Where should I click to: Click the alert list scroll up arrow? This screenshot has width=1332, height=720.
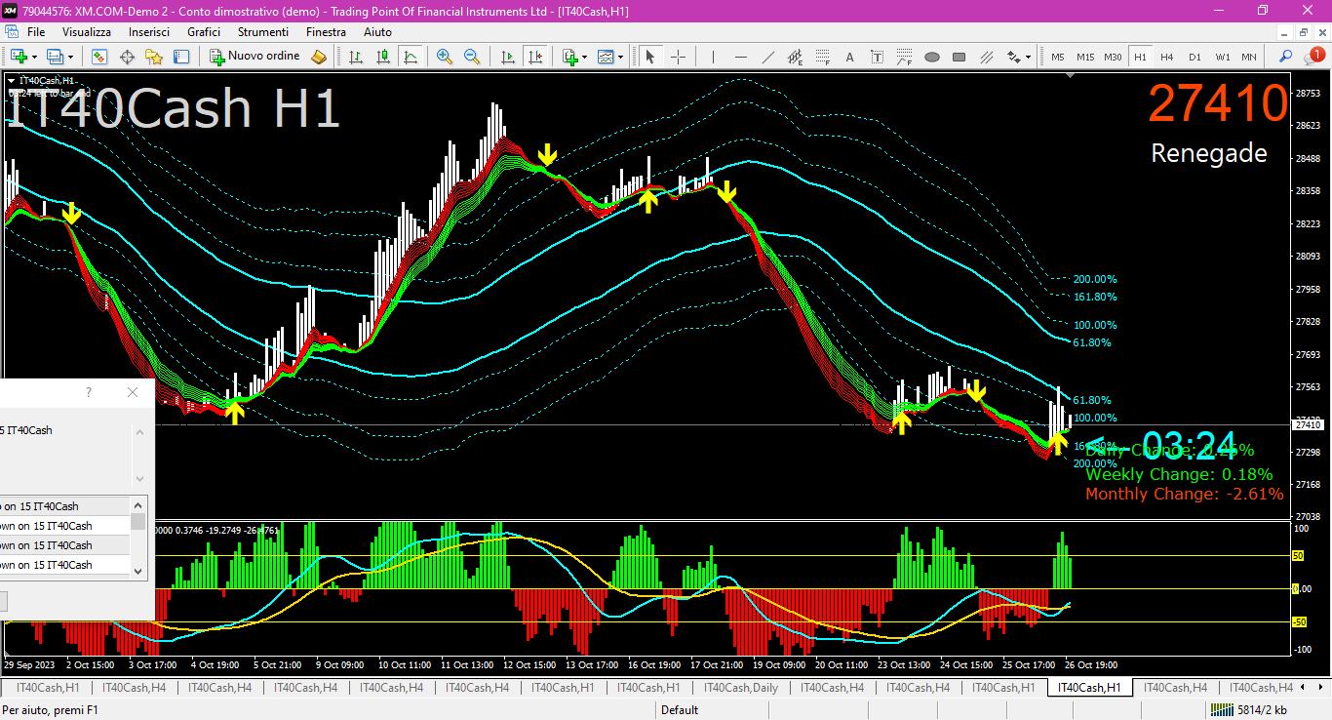138,504
